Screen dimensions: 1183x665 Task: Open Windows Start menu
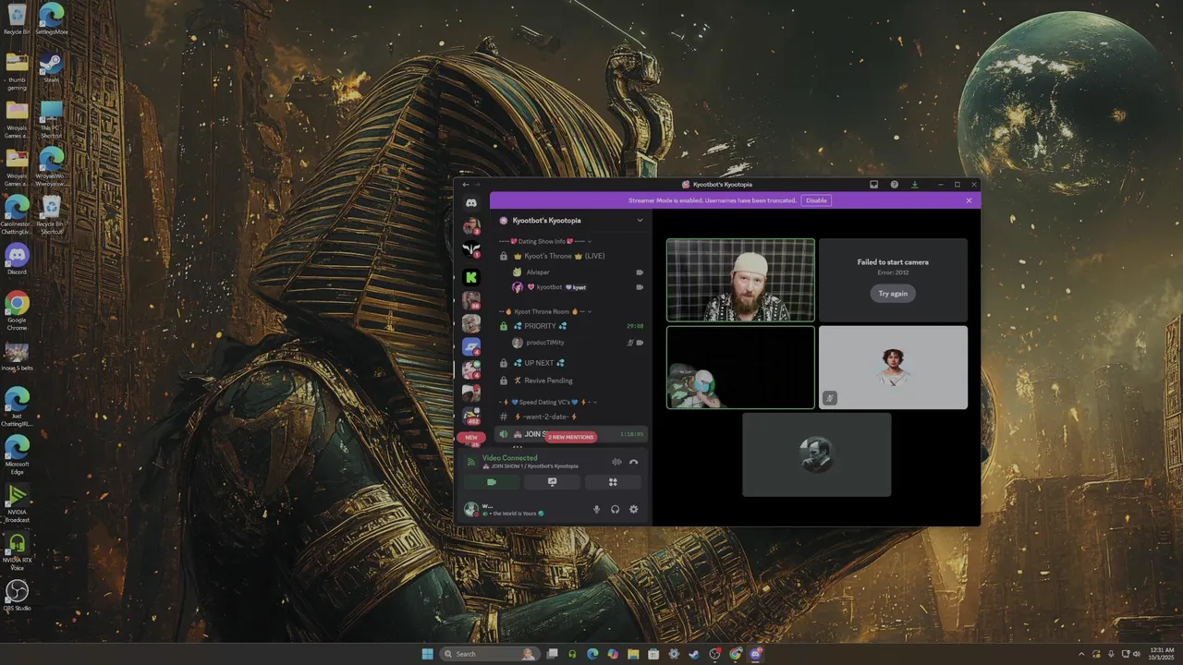[x=427, y=654]
